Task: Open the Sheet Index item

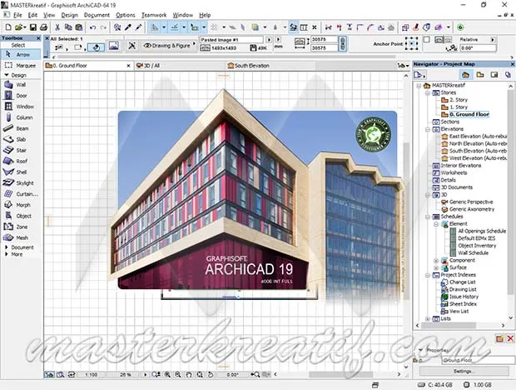Action: (x=463, y=304)
